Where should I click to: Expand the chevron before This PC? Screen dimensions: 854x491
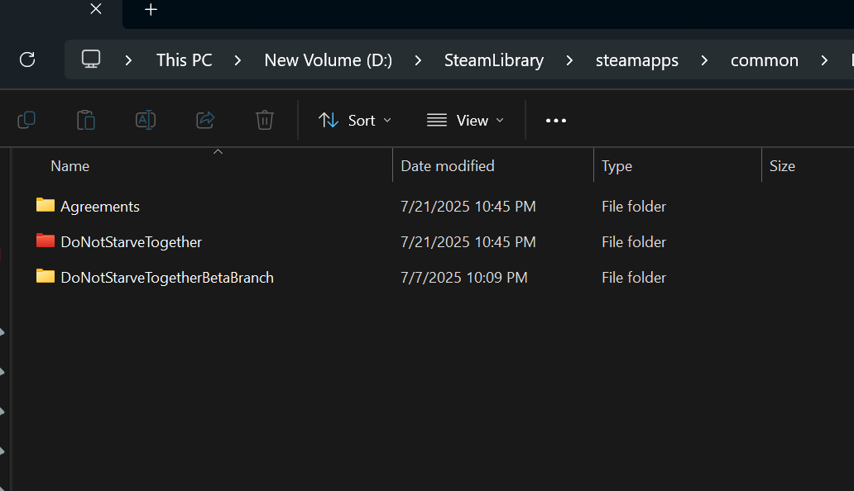point(128,60)
